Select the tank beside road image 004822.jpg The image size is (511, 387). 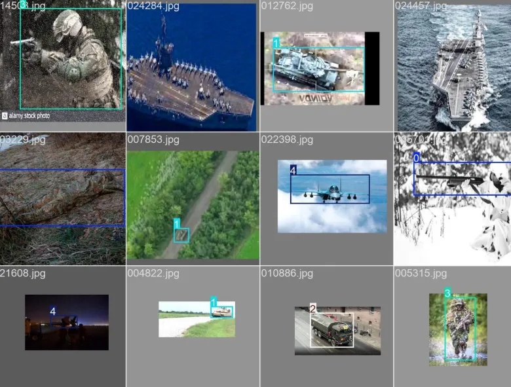coord(197,320)
